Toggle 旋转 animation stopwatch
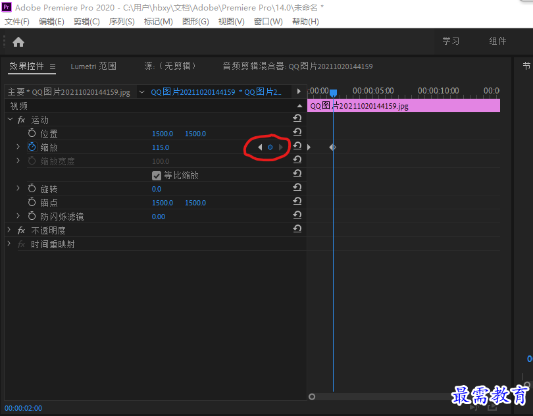The image size is (533, 416). pos(32,188)
